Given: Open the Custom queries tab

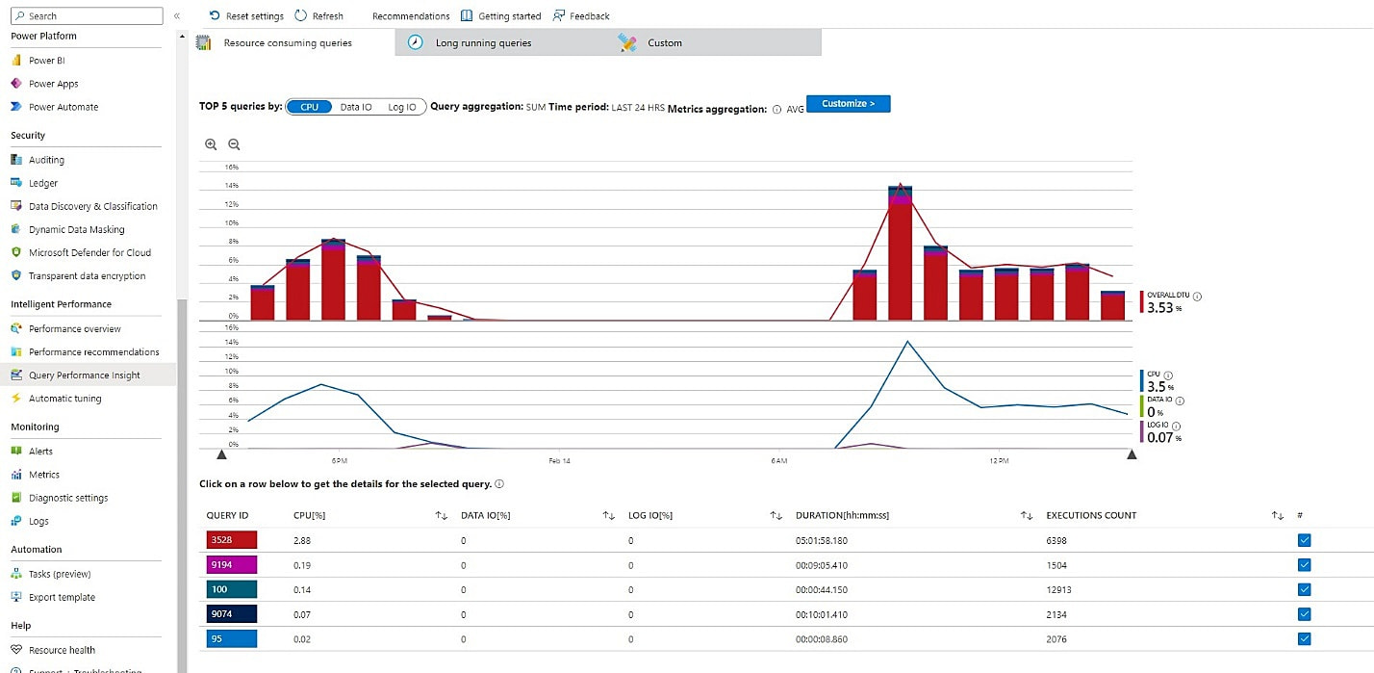Looking at the screenshot, I should 662,42.
